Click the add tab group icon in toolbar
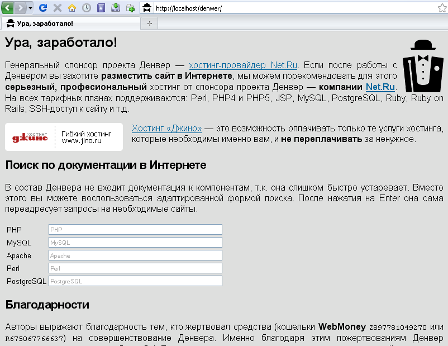Screen dimensions: 448x346 tap(130, 8)
